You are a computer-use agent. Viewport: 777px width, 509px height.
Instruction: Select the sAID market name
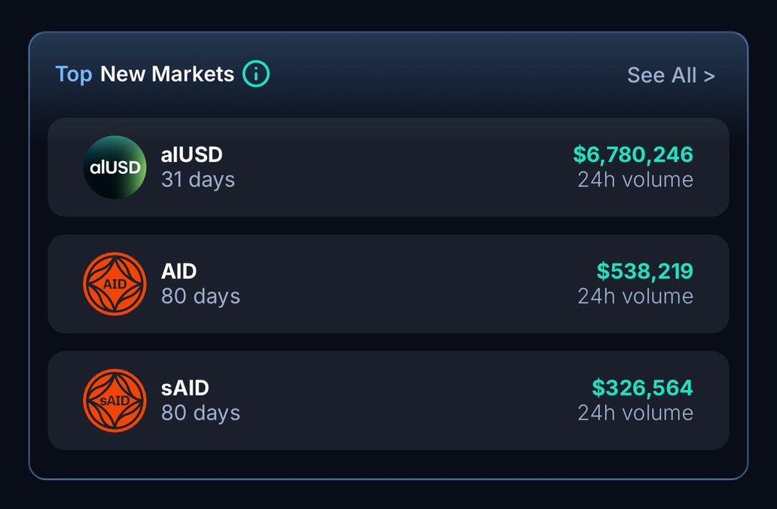click(185, 388)
